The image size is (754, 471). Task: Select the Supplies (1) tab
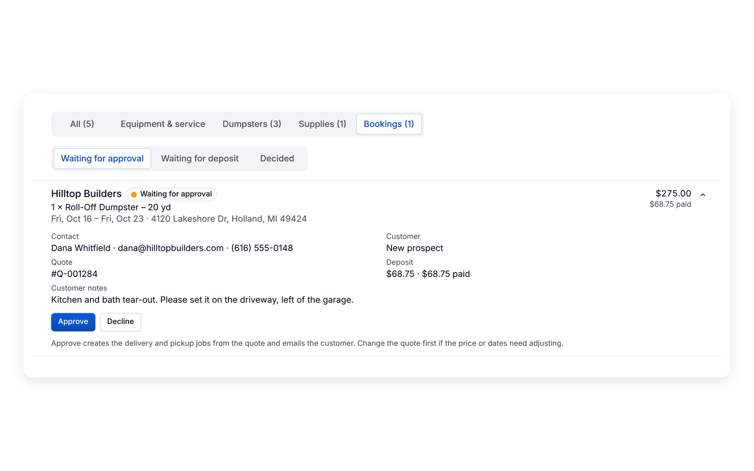pos(322,124)
